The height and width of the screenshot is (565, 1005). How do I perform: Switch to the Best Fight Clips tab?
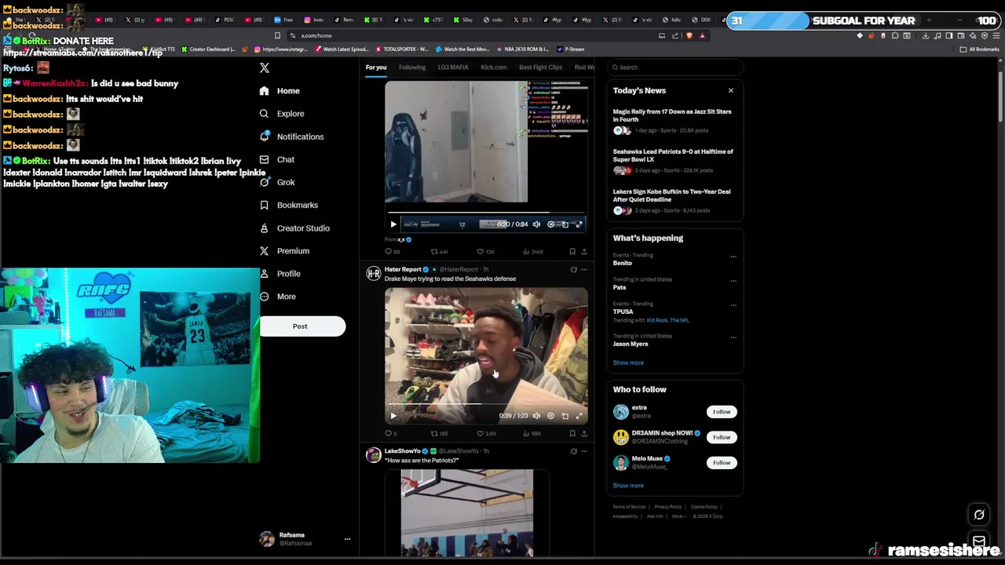[541, 67]
